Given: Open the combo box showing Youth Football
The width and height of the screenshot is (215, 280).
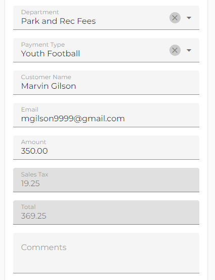Looking at the screenshot, I should [x=106, y=50].
